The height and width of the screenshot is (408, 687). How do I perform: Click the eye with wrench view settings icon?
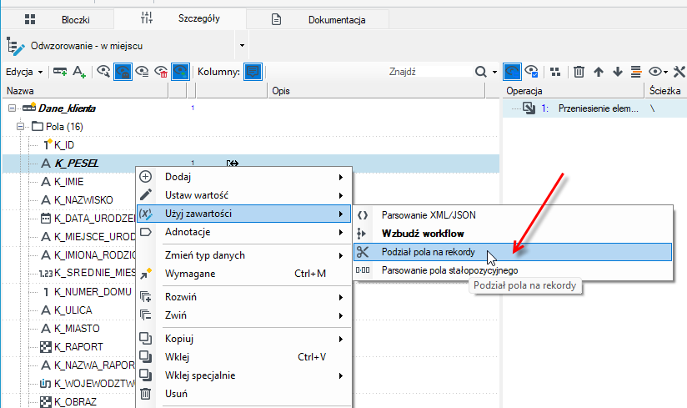103,72
